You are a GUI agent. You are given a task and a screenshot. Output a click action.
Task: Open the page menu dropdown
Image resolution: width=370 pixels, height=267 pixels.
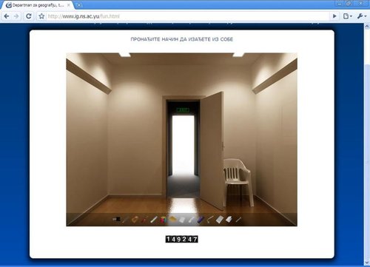tap(347, 16)
